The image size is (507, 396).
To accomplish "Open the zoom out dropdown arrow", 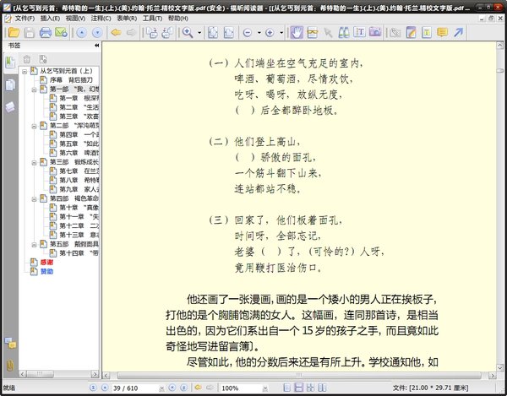I will [259, 33].
